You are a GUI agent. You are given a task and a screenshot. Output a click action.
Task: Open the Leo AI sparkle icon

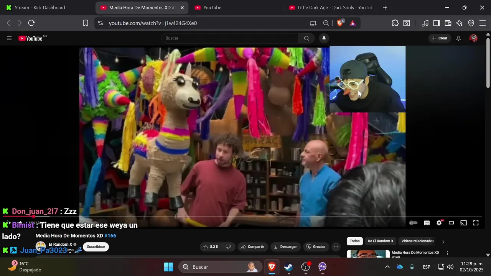(460, 23)
